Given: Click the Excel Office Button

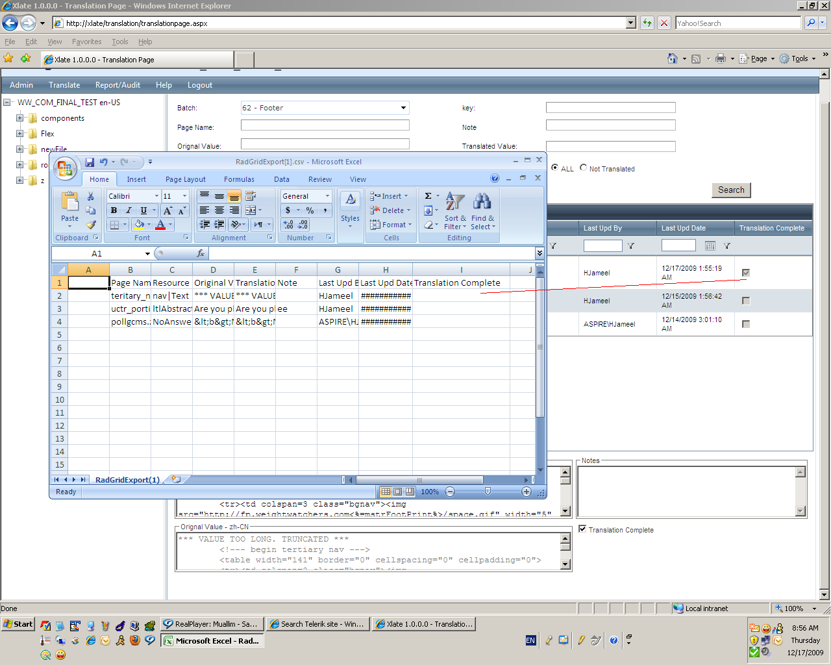Looking at the screenshot, I should [x=65, y=168].
